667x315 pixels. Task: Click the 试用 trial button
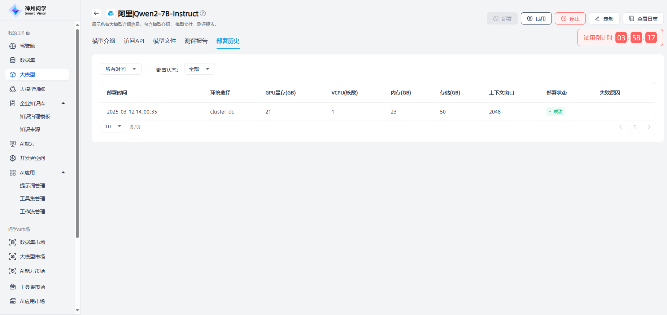(536, 19)
